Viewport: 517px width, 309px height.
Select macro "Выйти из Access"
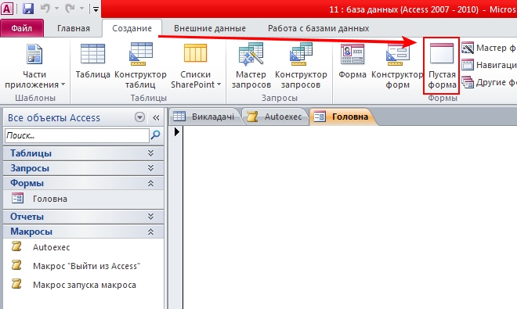(x=83, y=266)
